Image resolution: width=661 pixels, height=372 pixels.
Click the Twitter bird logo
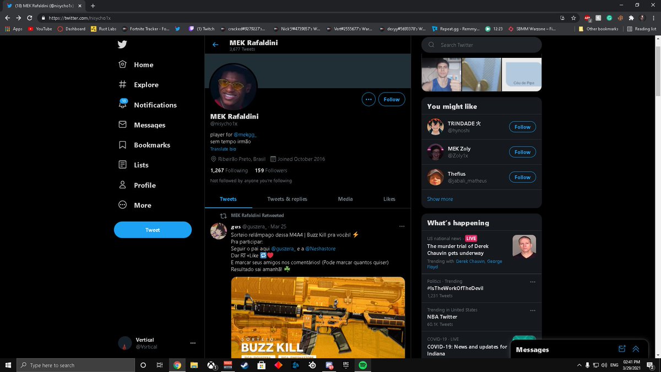point(122,45)
